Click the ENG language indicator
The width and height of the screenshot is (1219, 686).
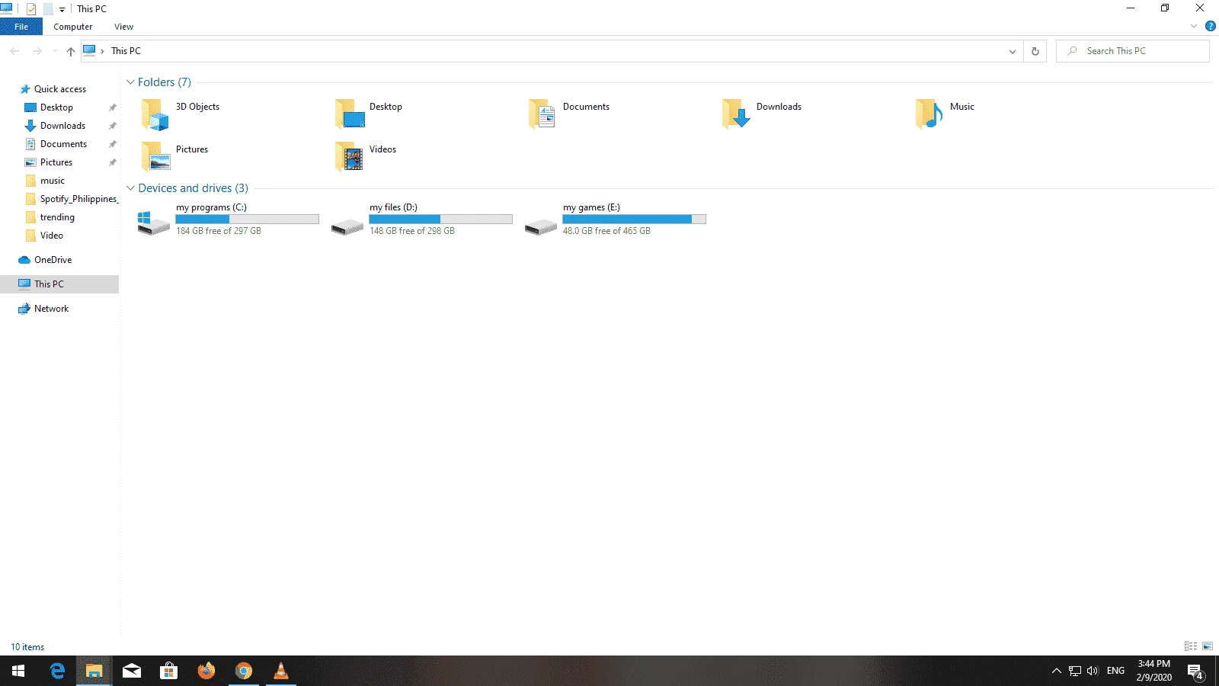pos(1115,671)
